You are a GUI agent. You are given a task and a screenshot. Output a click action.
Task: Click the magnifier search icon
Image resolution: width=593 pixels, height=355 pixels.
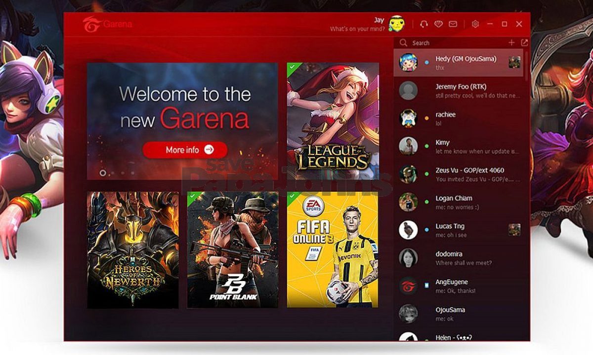(x=404, y=43)
